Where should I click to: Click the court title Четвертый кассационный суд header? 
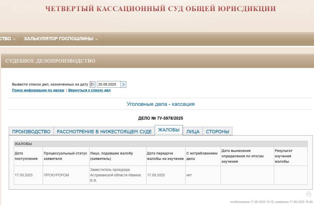[160, 9]
